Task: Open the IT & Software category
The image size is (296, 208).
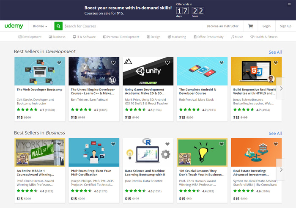Action: [x=84, y=37]
